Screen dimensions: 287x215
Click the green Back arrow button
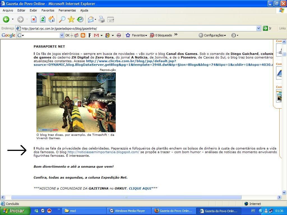click(6, 19)
